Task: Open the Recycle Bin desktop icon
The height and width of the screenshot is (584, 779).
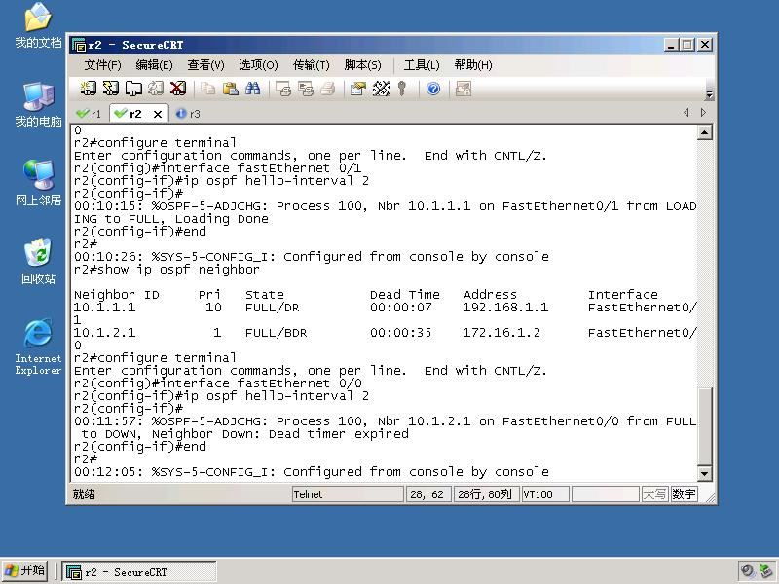Action: click(38, 262)
